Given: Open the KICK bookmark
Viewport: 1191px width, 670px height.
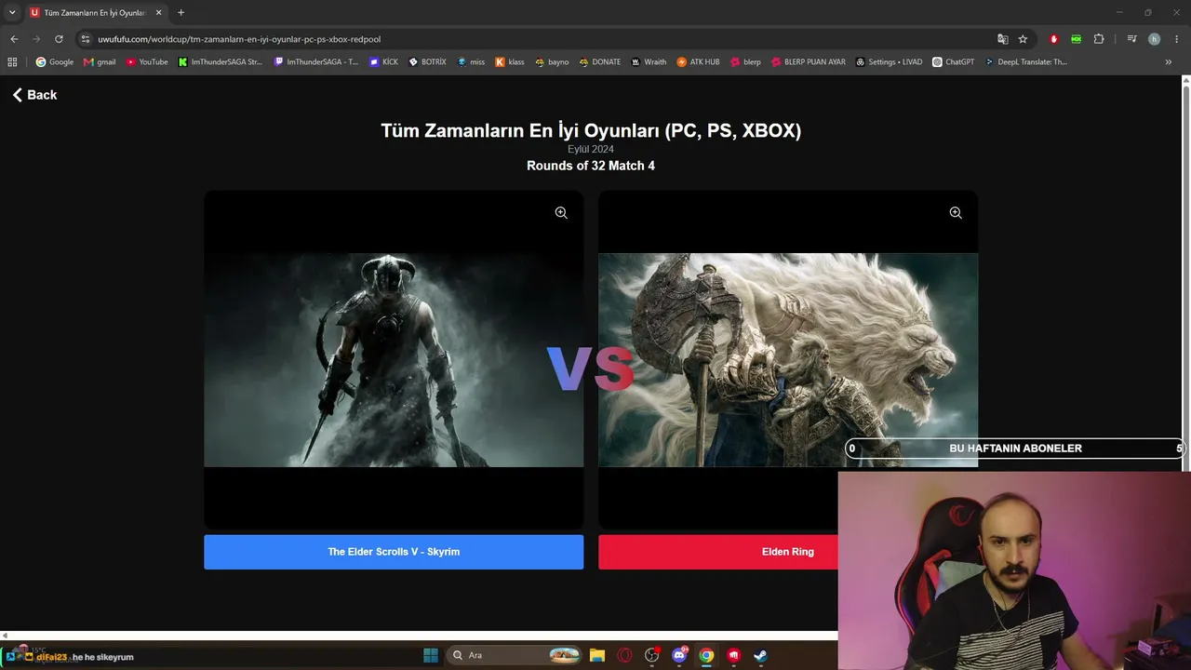Looking at the screenshot, I should 383,62.
